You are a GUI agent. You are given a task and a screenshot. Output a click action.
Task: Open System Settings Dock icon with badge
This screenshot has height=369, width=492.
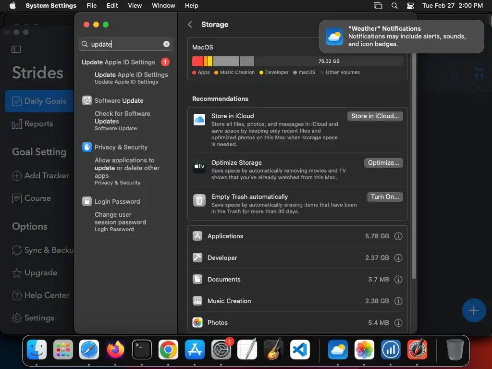point(221,350)
